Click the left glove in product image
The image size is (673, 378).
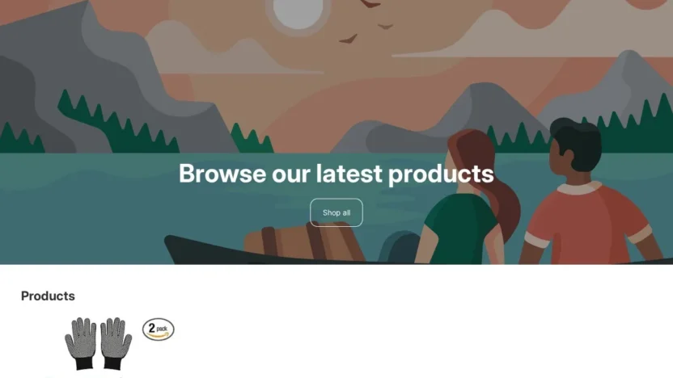coord(81,344)
